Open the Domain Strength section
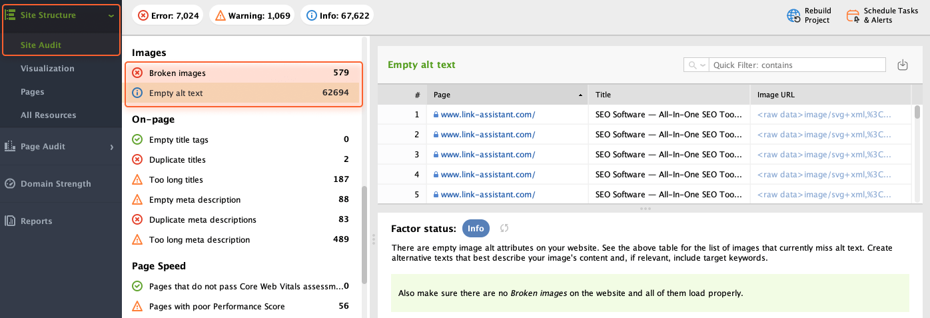This screenshot has height=318, width=930. pyautogui.click(x=55, y=183)
